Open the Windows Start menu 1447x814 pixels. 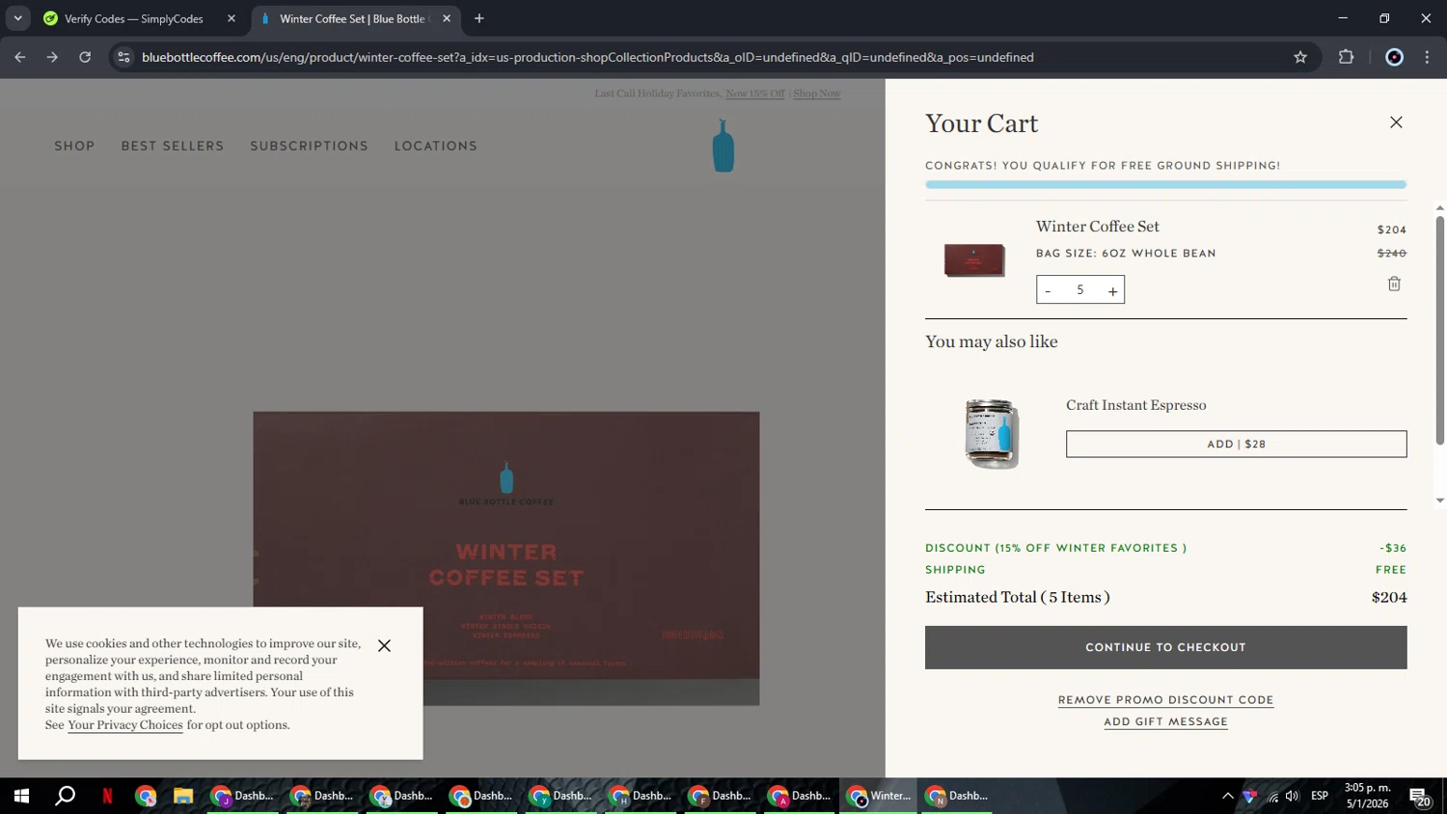[21, 796]
